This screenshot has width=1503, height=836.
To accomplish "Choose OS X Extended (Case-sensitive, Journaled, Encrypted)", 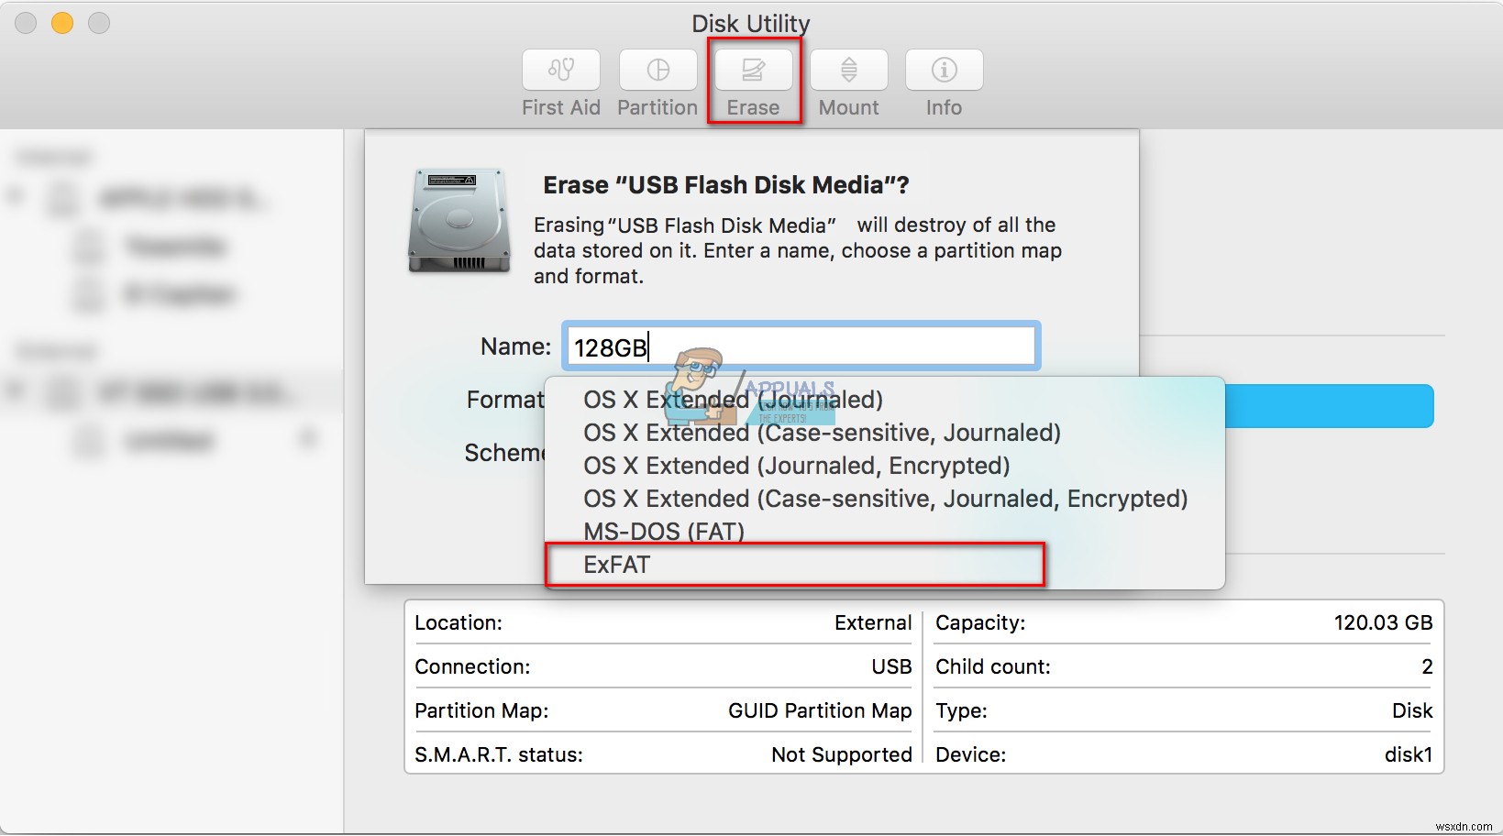I will click(x=884, y=499).
